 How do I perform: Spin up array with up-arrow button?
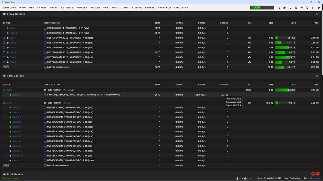[x=7, y=67]
